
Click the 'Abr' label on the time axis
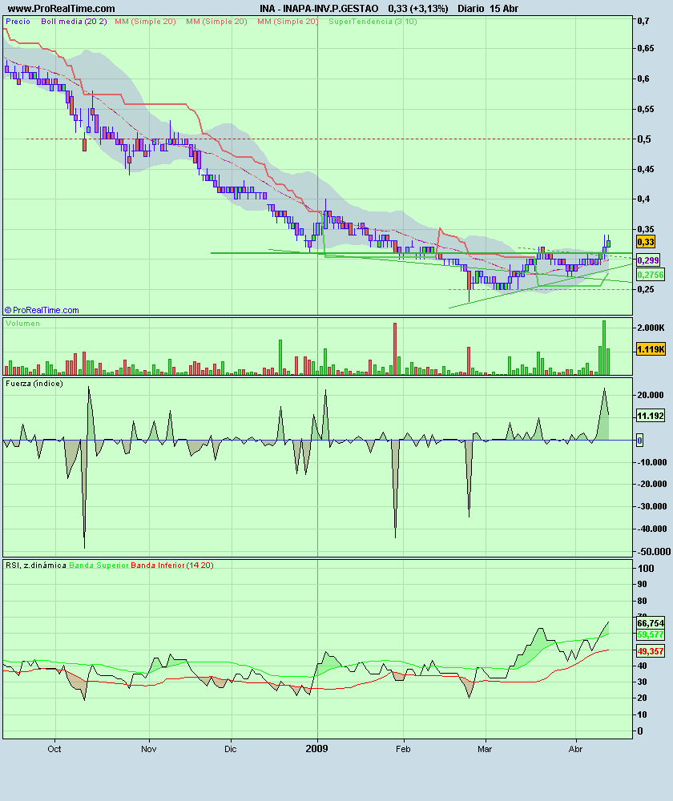575,749
